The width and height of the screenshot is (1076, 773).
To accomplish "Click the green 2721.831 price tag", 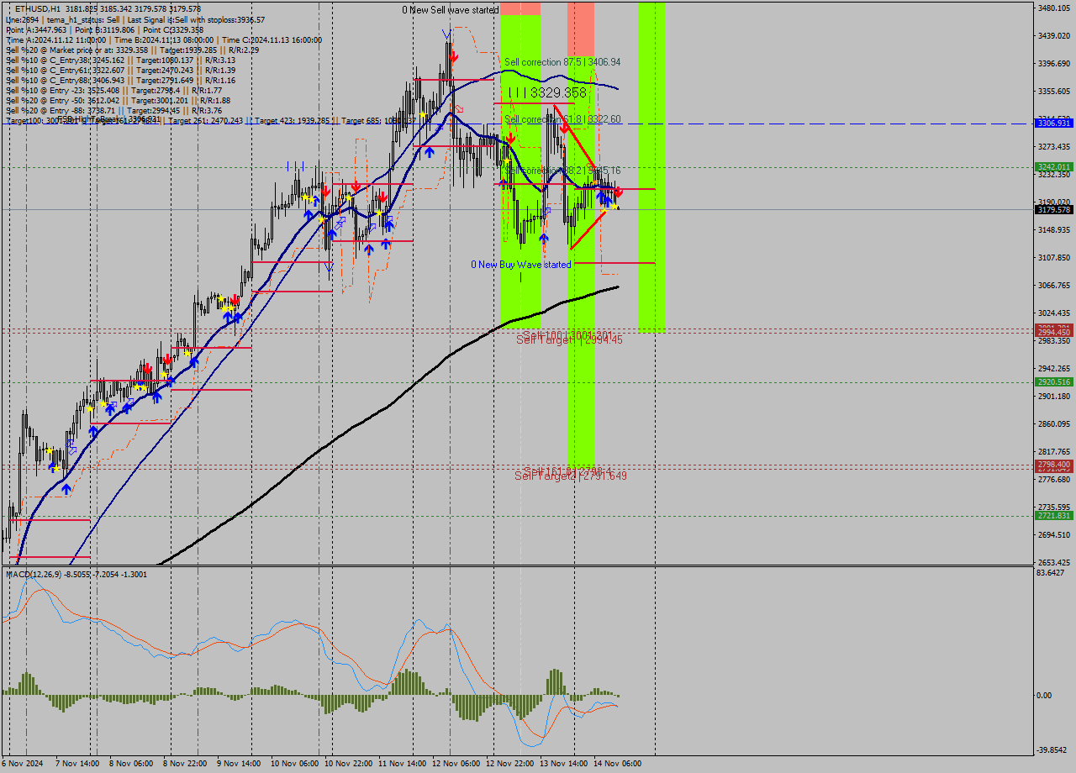I will 1054,516.
